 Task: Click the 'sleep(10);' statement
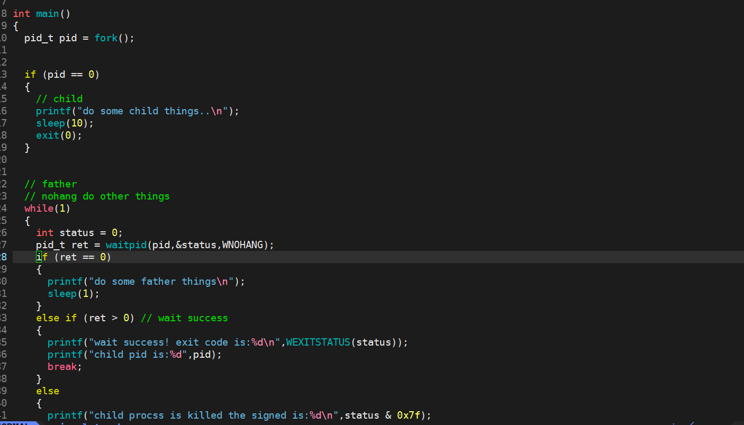coord(65,123)
